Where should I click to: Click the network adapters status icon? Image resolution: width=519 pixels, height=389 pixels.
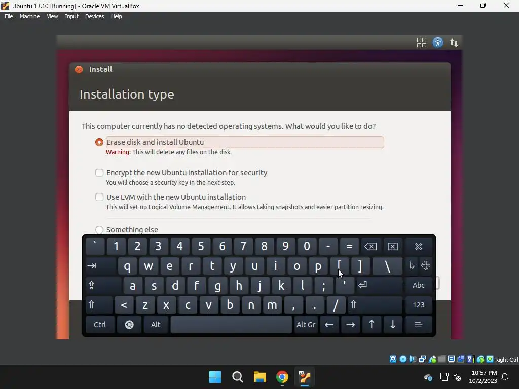click(422, 359)
